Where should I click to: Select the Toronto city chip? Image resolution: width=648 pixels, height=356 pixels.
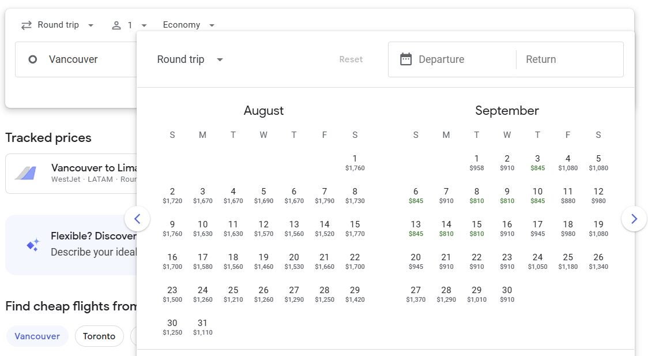pyautogui.click(x=99, y=336)
